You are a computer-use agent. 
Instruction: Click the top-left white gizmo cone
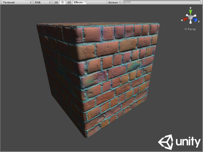pos(187,16)
